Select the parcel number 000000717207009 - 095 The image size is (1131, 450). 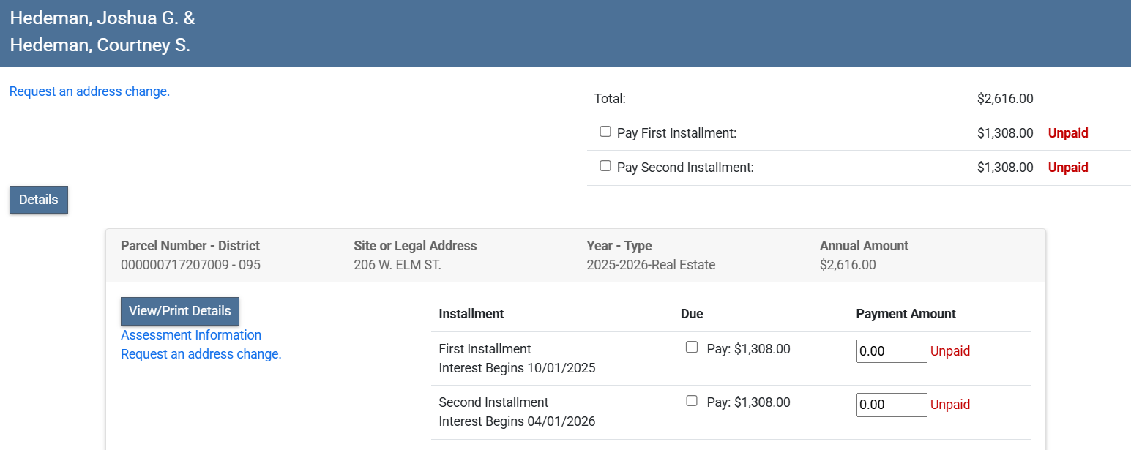pyautogui.click(x=190, y=265)
